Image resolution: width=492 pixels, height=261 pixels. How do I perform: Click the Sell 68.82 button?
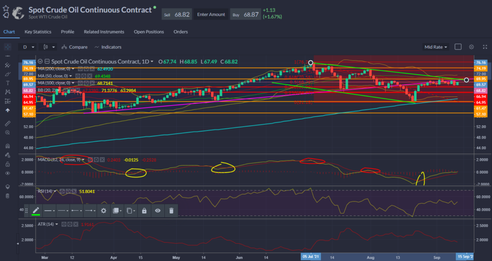click(x=177, y=14)
